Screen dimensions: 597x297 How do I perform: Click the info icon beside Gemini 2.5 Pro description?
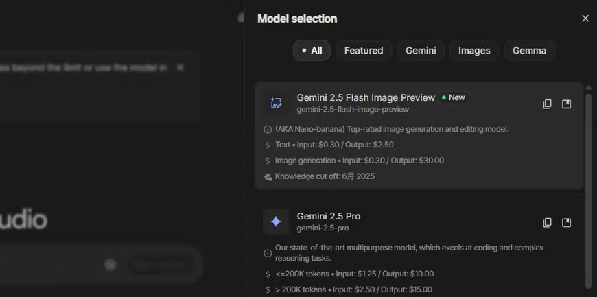268,253
